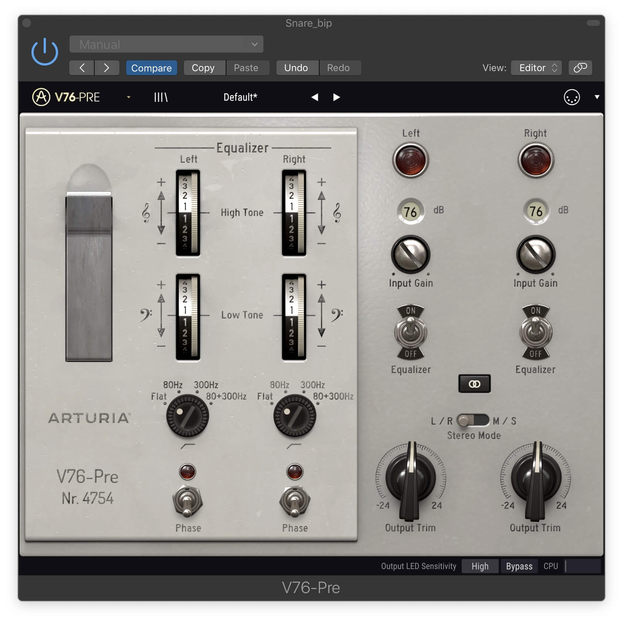Click the Left 80+300Hz filter label
The height and width of the screenshot is (622, 623).
(226, 396)
